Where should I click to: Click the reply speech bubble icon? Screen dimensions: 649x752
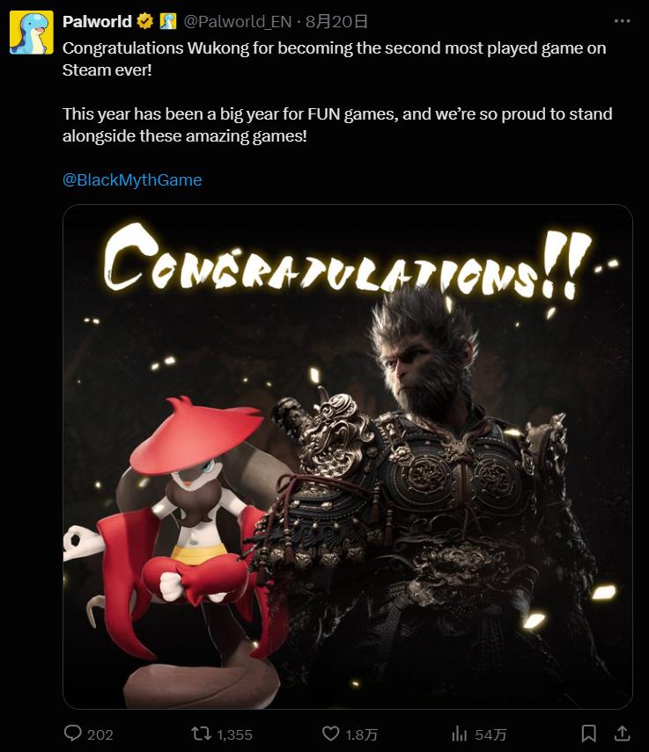point(72,734)
